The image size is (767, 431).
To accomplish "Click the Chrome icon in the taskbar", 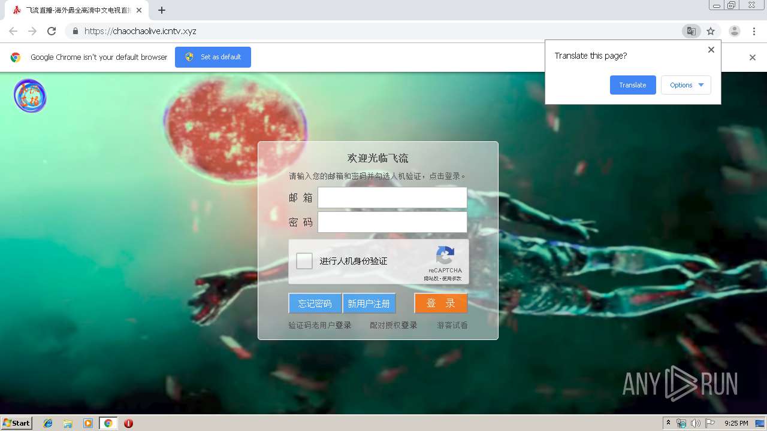I will click(x=108, y=423).
